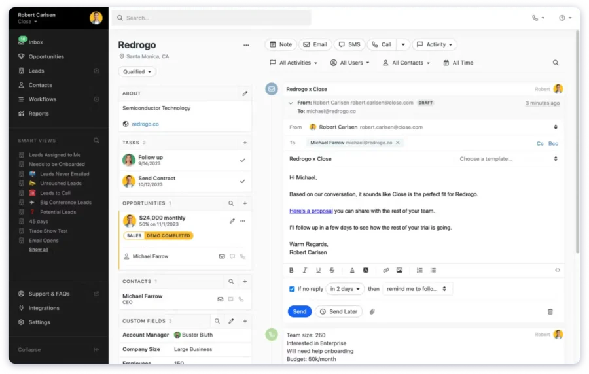
Task: Insert a link in the email
Action: click(385, 270)
